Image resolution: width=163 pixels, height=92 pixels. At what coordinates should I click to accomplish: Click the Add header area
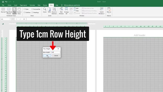pos(140,35)
